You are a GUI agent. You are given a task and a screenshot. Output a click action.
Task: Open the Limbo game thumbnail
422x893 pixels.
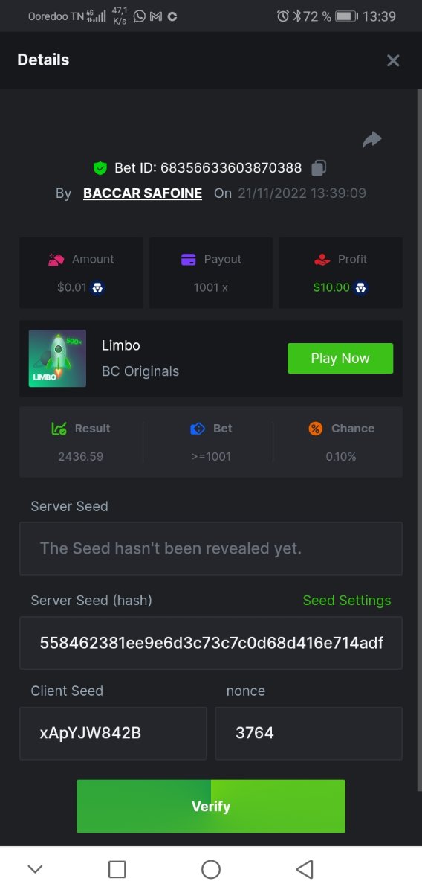[x=57, y=359]
